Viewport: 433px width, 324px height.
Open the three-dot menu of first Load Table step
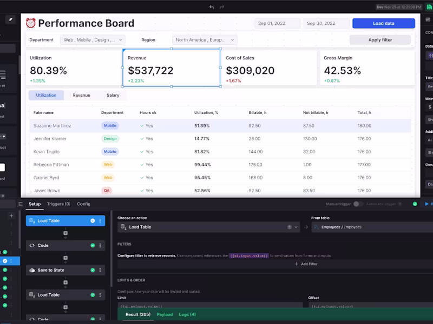(100, 221)
